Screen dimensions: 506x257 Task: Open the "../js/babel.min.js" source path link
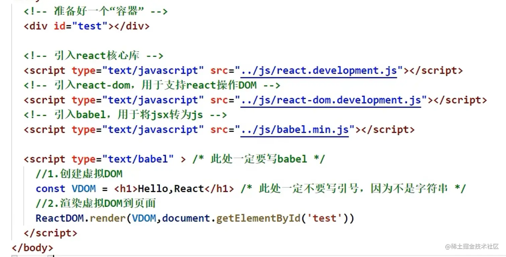point(294,129)
